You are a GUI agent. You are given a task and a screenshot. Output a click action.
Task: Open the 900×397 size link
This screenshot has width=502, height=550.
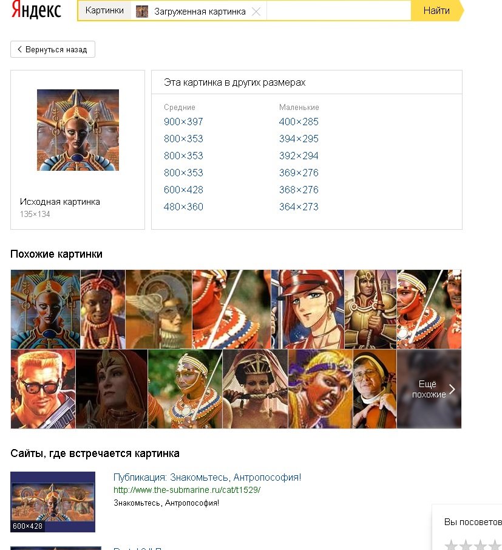coord(183,122)
